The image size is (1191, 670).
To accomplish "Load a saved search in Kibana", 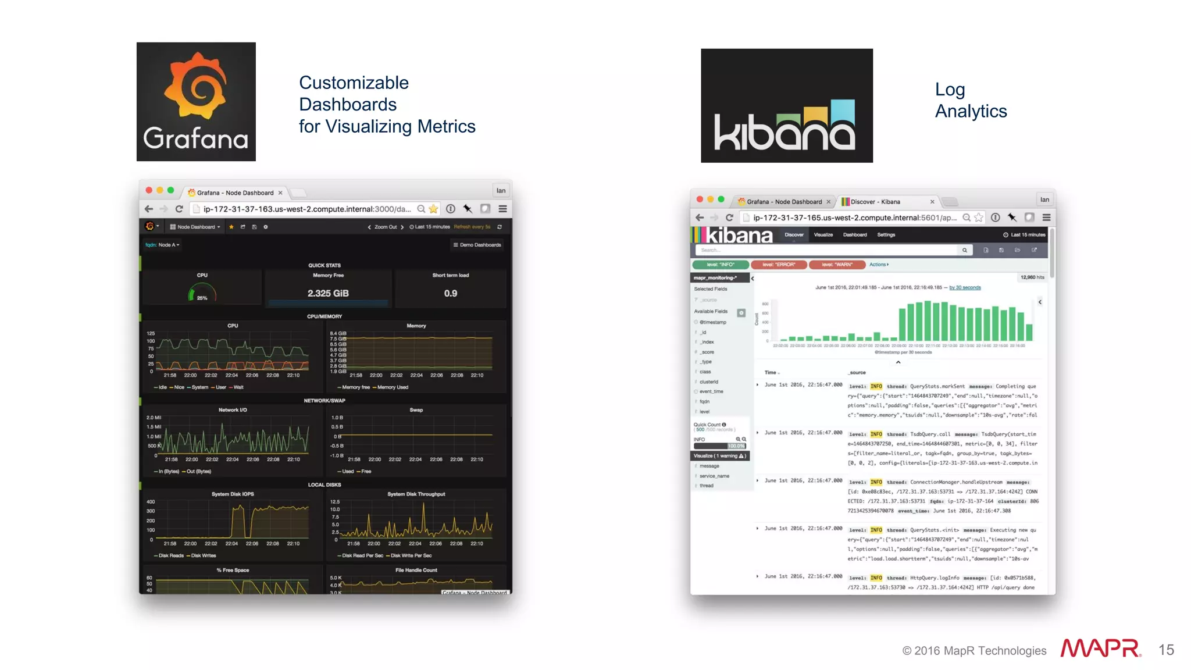I will tap(1018, 250).
